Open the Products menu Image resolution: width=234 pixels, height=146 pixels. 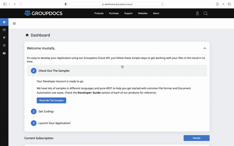tap(99, 13)
